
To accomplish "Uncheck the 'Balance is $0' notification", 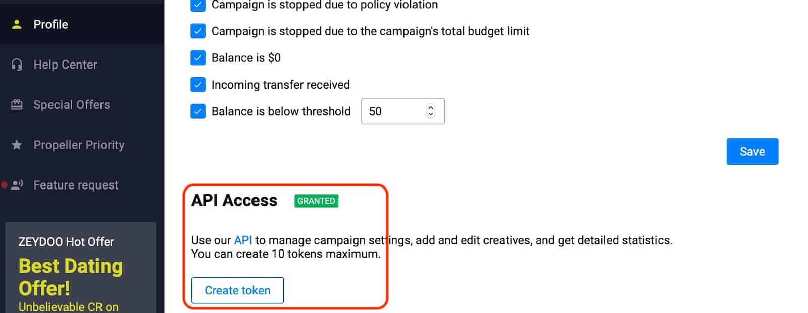I will pyautogui.click(x=197, y=57).
